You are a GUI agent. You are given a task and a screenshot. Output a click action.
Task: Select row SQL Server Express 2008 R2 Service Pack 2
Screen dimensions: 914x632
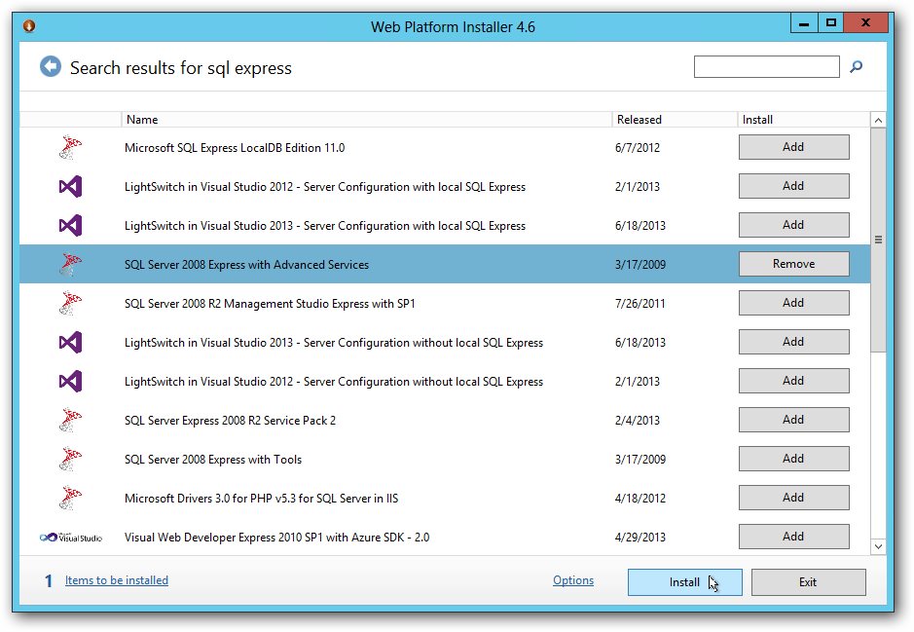[x=445, y=421]
